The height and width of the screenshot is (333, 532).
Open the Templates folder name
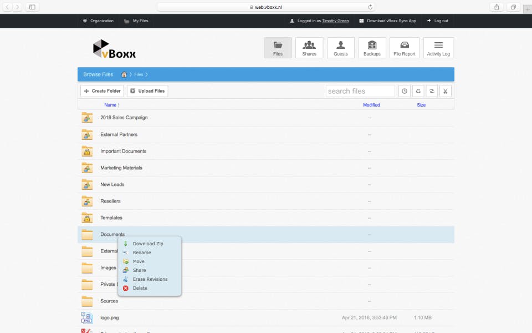coord(111,218)
